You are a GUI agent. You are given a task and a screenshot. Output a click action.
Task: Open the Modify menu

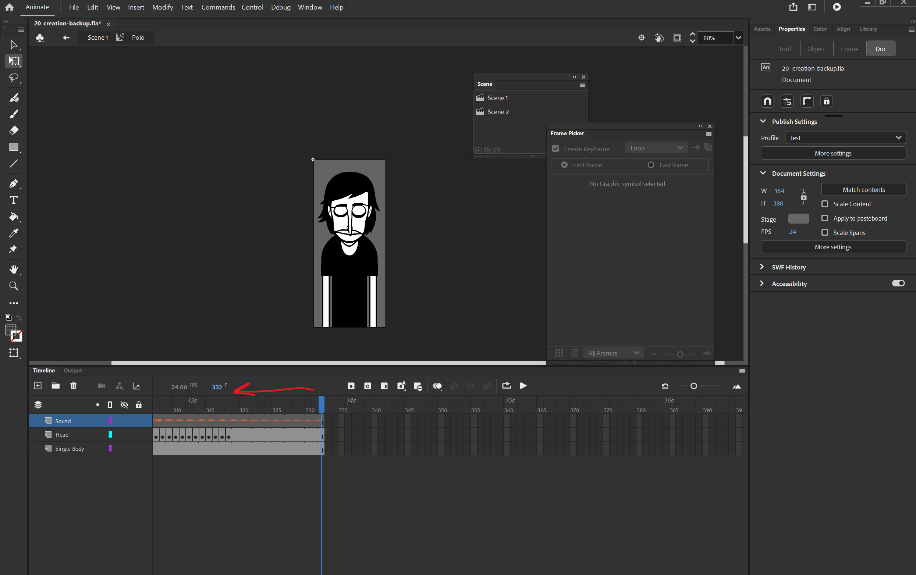pos(163,7)
